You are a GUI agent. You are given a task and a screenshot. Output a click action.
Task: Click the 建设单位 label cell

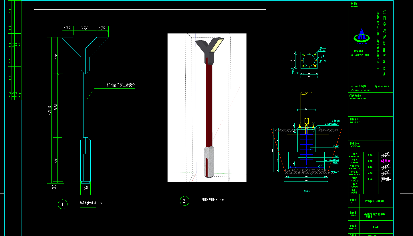(354, 201)
